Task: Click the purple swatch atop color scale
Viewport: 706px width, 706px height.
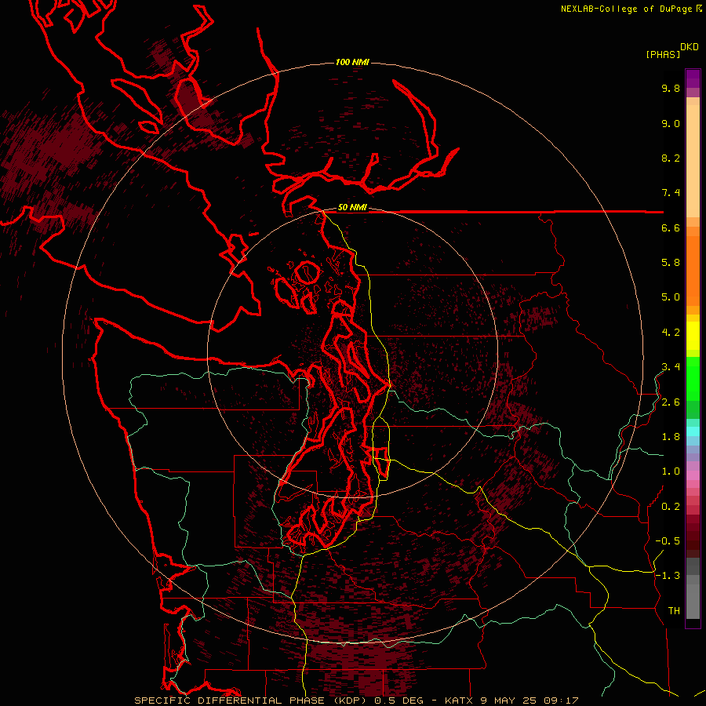Action: click(693, 78)
